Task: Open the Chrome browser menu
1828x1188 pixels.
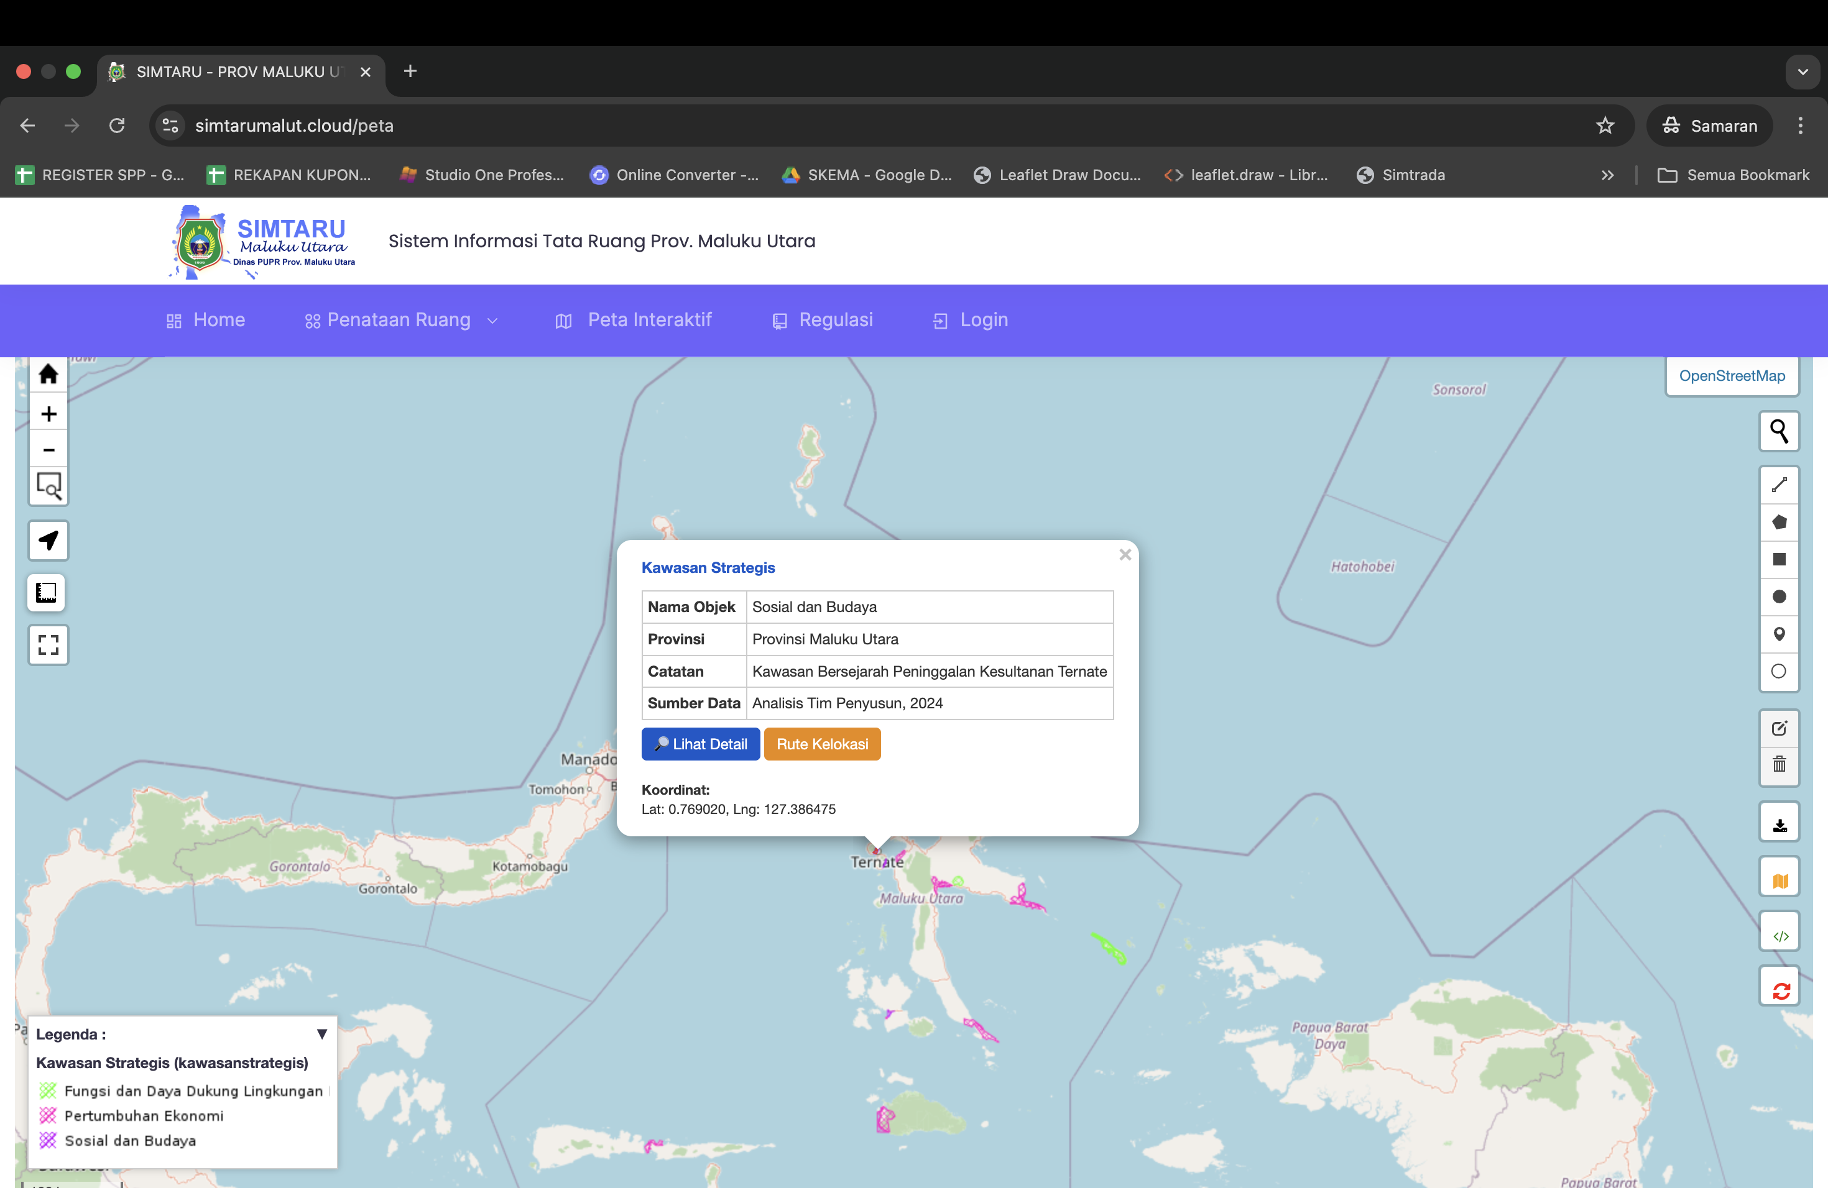Action: [x=1801, y=125]
